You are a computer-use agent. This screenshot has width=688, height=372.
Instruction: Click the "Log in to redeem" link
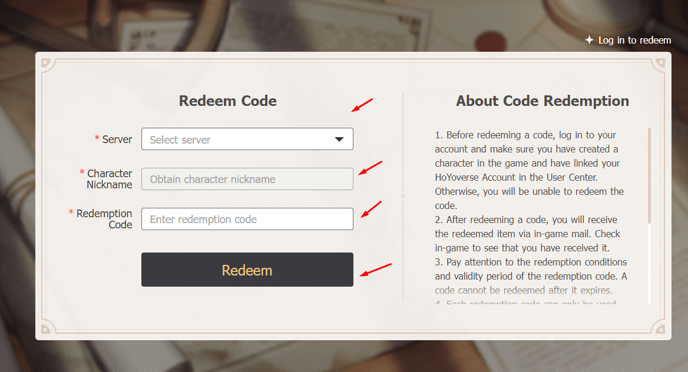coord(634,40)
